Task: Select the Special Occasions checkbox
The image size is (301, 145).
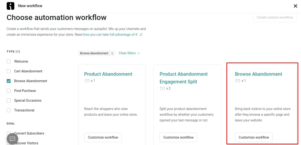Action: point(9,100)
